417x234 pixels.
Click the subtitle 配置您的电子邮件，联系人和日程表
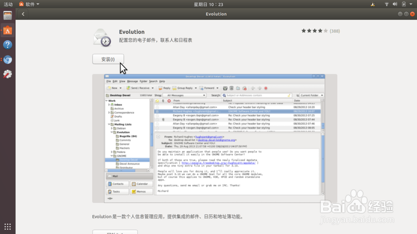tap(156, 40)
